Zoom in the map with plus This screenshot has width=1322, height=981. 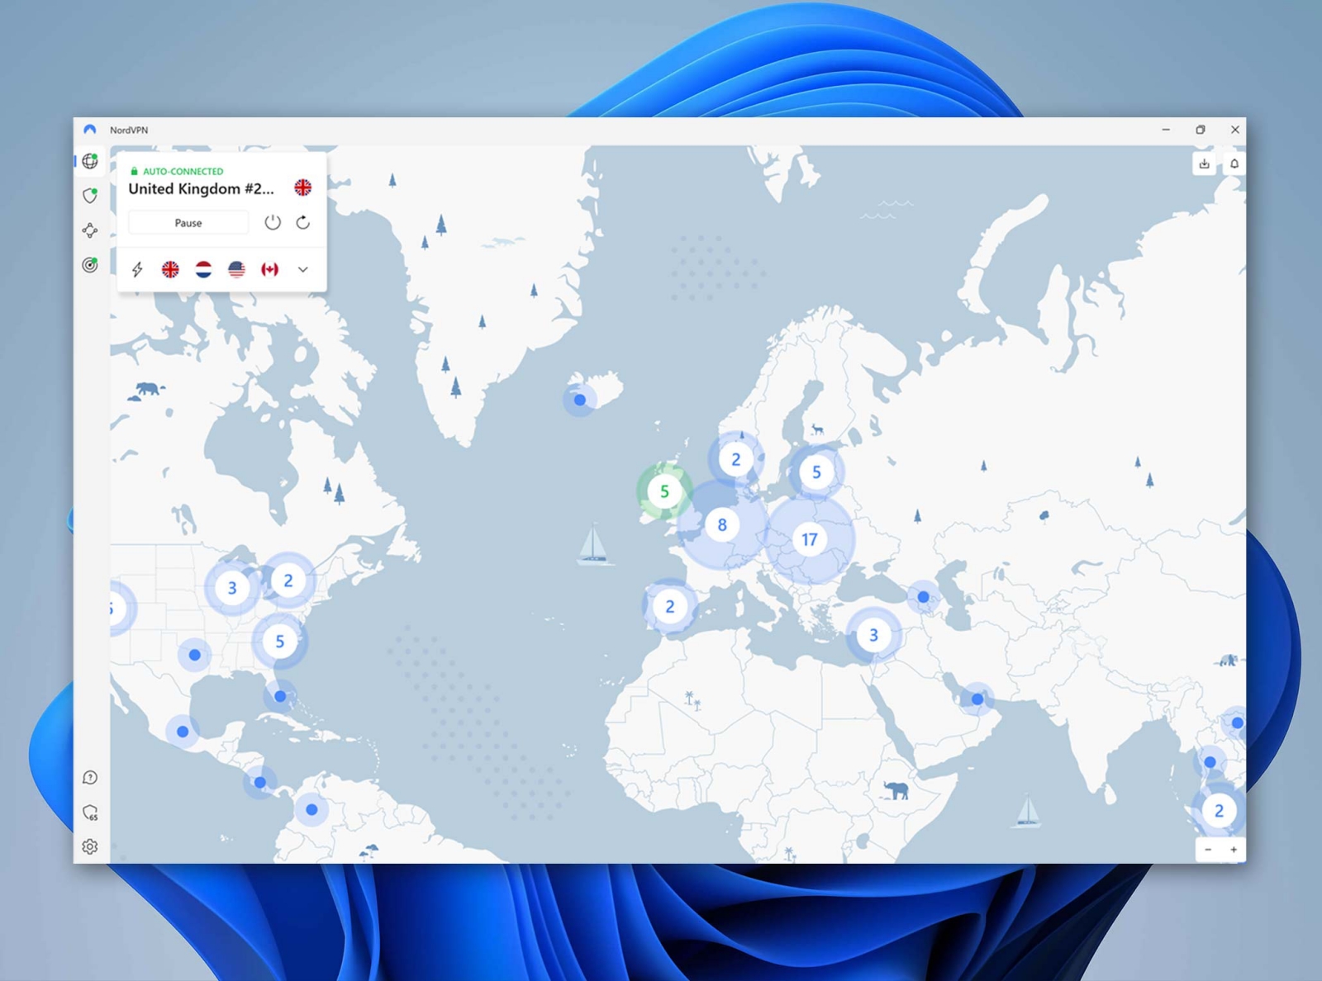coord(1234,850)
